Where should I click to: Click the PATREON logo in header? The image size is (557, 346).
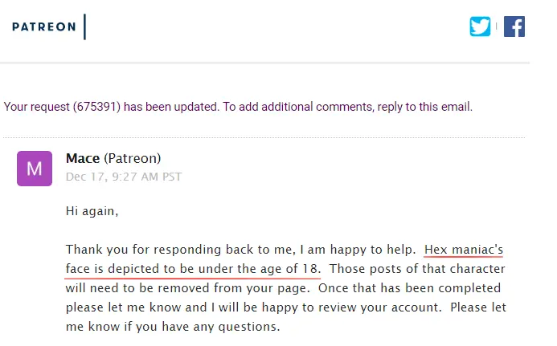(x=44, y=26)
